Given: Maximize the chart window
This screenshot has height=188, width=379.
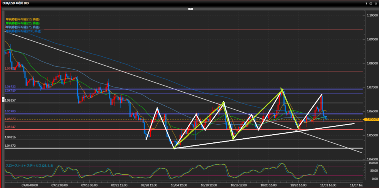Looking at the screenshot, I should pyautogui.click(x=370, y=3).
